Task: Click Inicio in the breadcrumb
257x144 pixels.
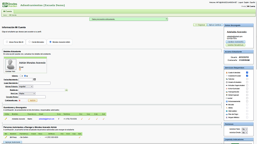Action: coord(5,15)
